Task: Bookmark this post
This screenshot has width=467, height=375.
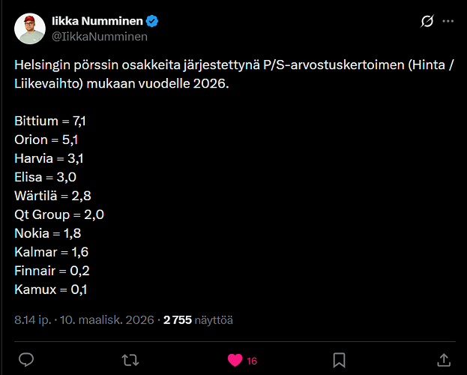Action: 340,360
